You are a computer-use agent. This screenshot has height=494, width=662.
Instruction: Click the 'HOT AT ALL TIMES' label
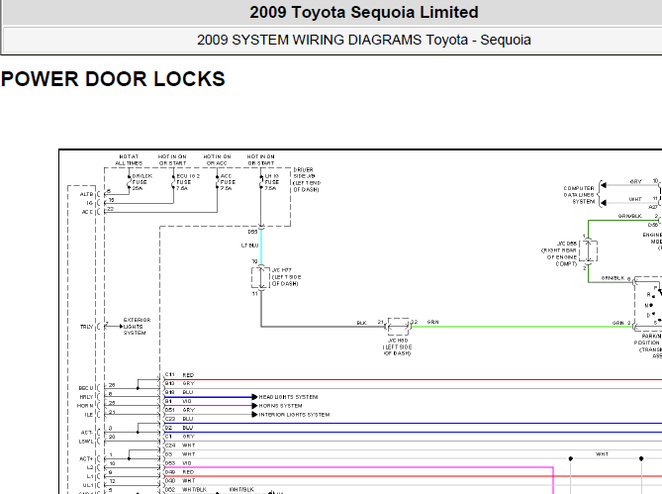coord(129,159)
